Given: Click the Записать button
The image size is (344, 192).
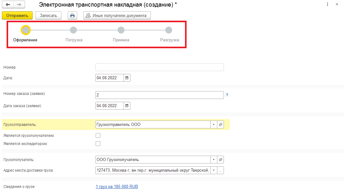Looking at the screenshot, I should (48, 15).
